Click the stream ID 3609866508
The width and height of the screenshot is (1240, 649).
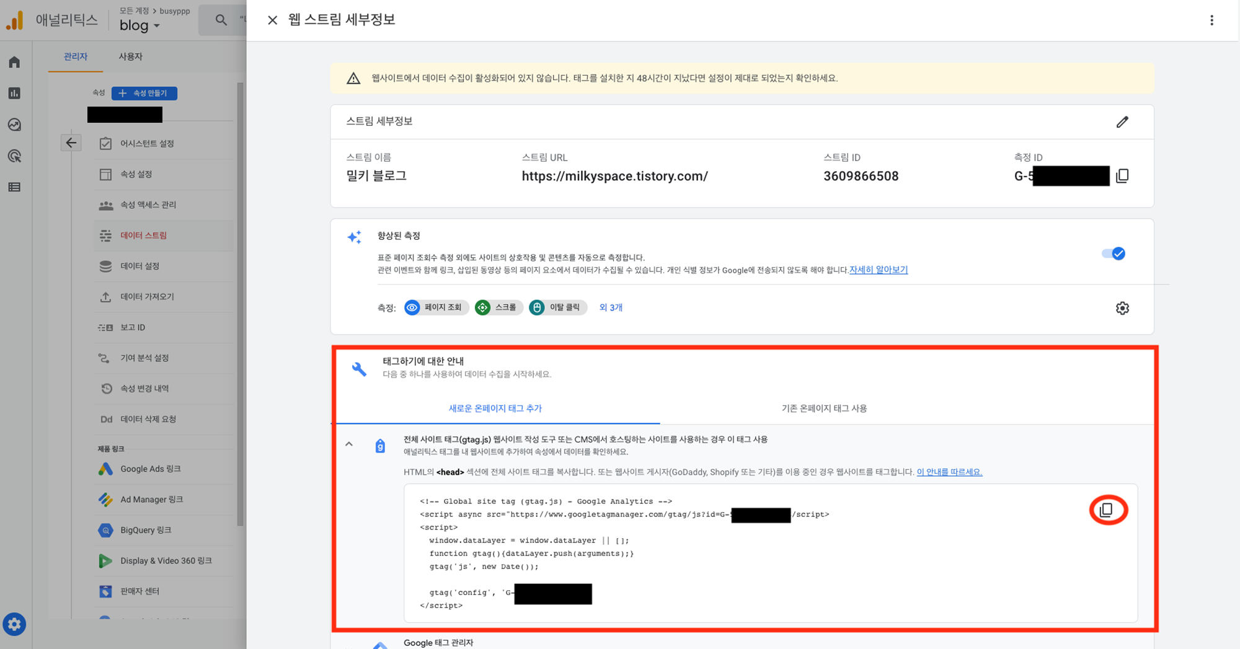tap(861, 176)
